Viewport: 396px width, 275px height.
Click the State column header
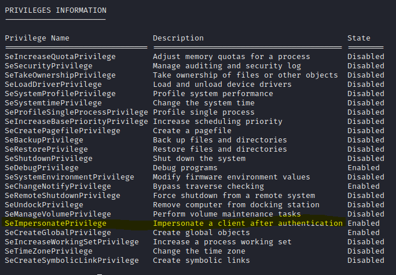[x=359, y=38]
